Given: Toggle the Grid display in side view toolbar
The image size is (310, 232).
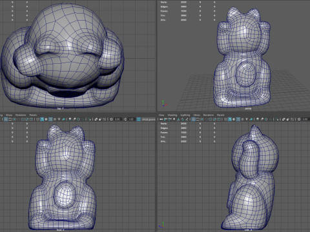Looking at the screenshot, I should point(193,119).
